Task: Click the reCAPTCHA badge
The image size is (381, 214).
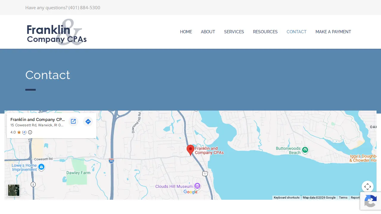Action: pos(371,201)
